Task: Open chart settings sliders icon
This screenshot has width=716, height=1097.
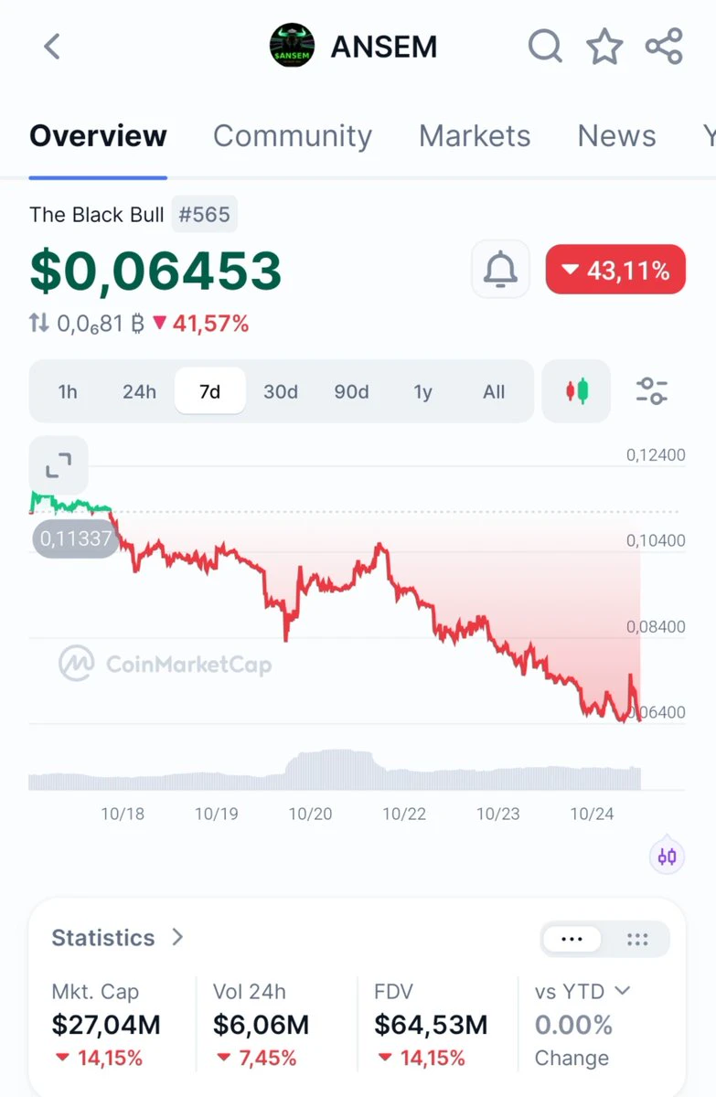Action: [652, 391]
